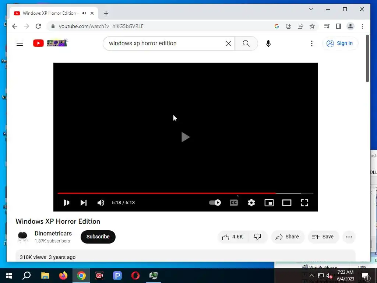
Task: Click the Sign in button
Action: pyautogui.click(x=340, y=43)
